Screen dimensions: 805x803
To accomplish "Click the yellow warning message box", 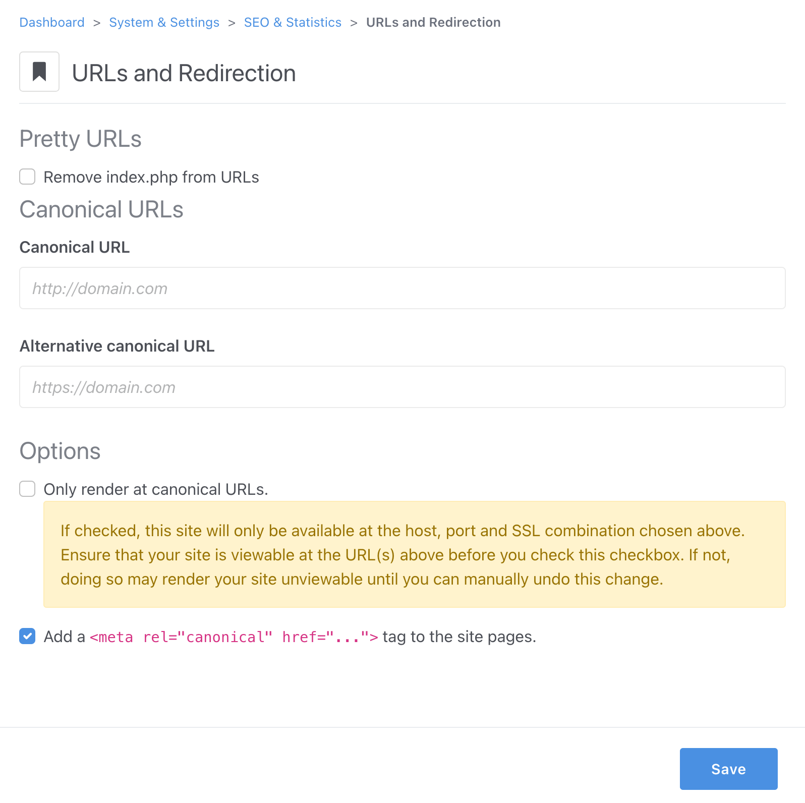I will click(x=414, y=554).
